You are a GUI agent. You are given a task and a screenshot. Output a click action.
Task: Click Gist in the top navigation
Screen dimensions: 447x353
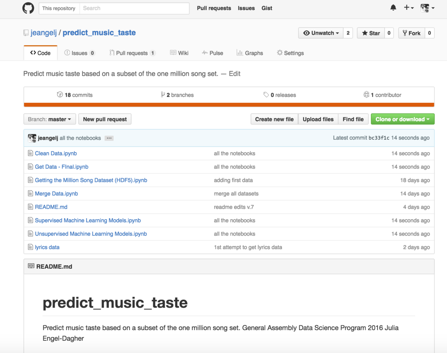point(267,8)
